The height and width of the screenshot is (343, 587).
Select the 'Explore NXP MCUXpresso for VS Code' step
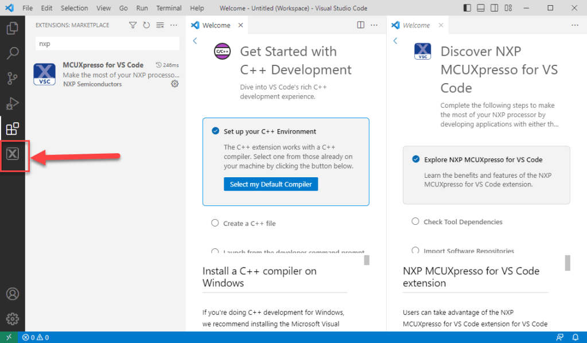tap(483, 160)
